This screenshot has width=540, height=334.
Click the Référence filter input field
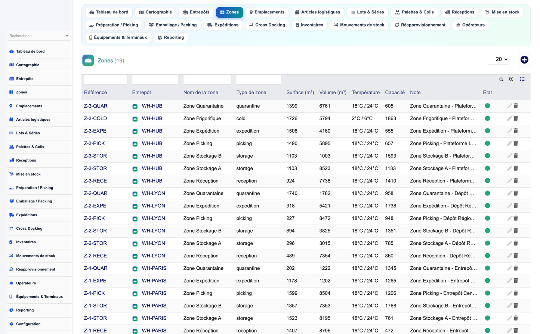tap(105, 80)
